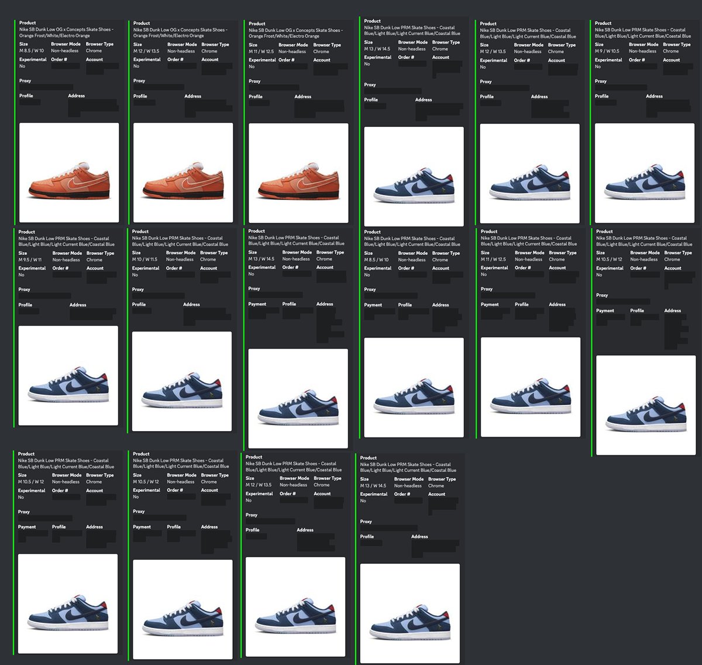Select size 'M 8.5 / W 10' on the Orange Frost card
The width and height of the screenshot is (702, 665).
[x=32, y=51]
